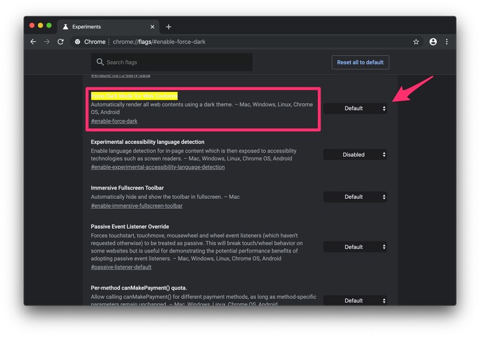This screenshot has height=337, width=480.
Task: Click the forward navigation arrow
Action: (47, 42)
